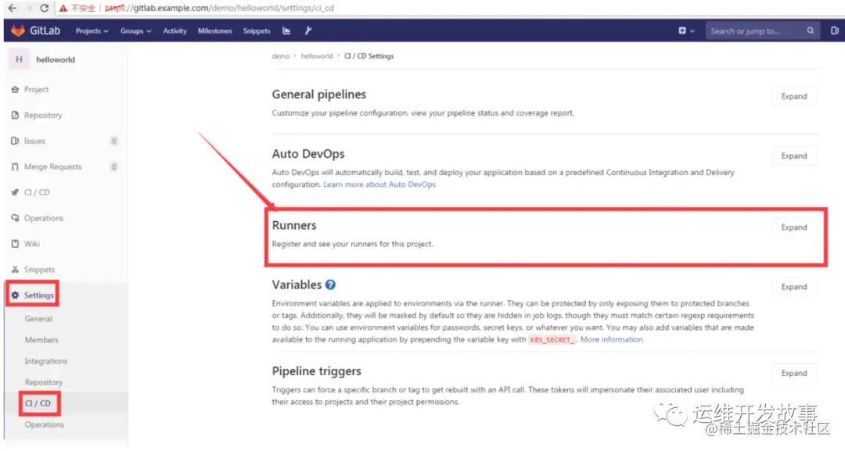Click the Wiki book icon

click(x=15, y=244)
